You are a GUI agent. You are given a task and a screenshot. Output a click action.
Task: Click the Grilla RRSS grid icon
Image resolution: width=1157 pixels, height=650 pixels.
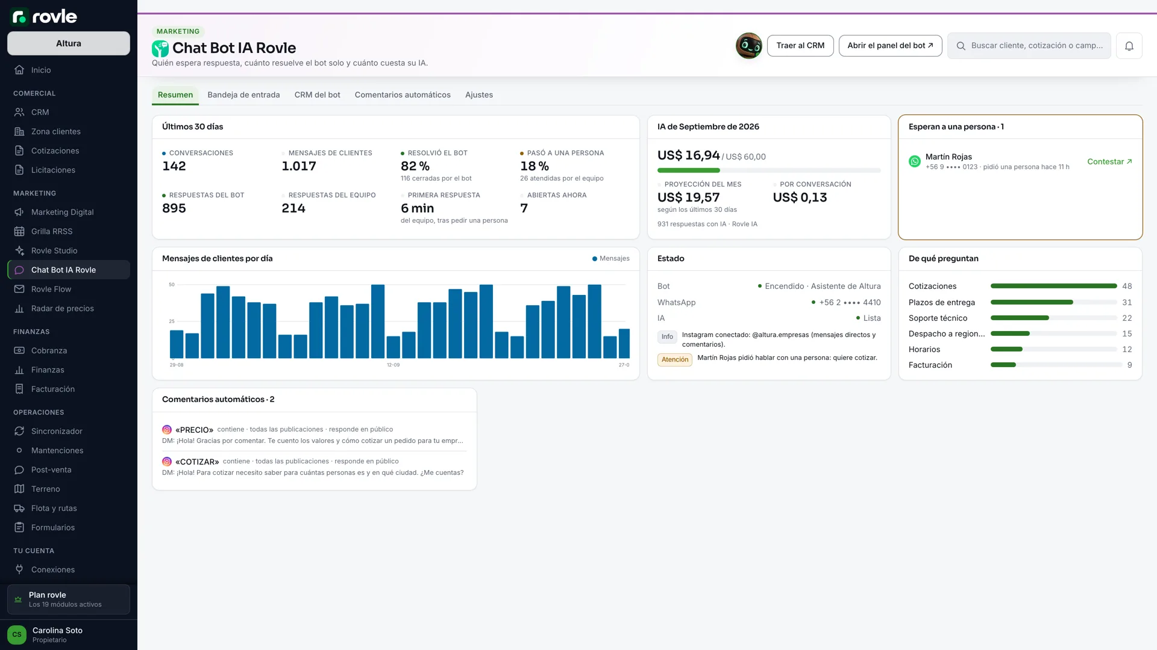coord(19,231)
